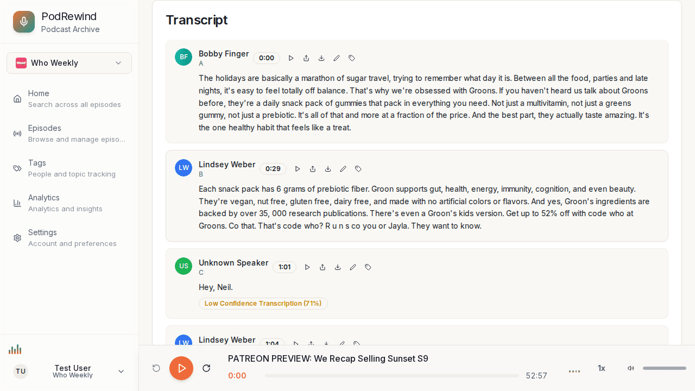Toggle playback between play and pause

[x=181, y=368]
